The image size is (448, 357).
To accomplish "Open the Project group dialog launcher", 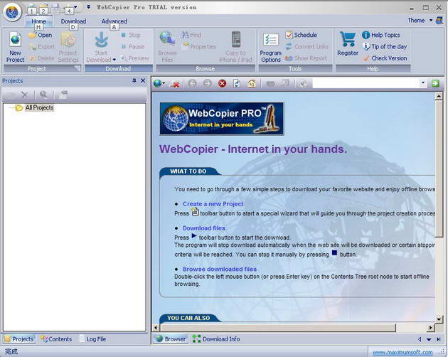I will [x=77, y=68].
